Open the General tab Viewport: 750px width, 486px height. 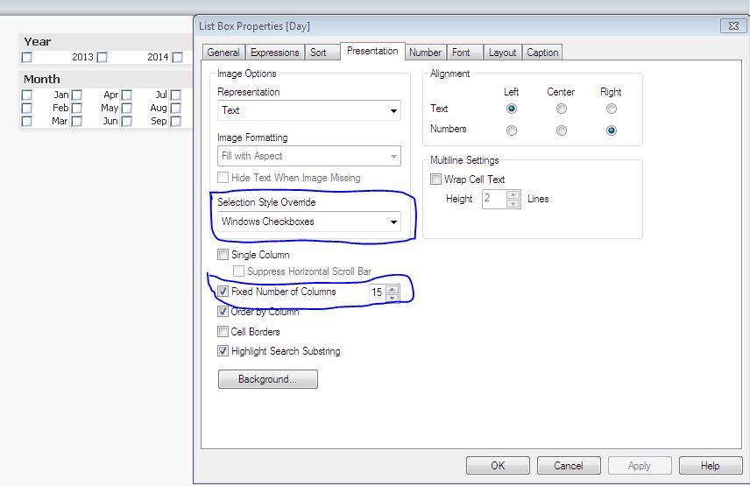(223, 53)
